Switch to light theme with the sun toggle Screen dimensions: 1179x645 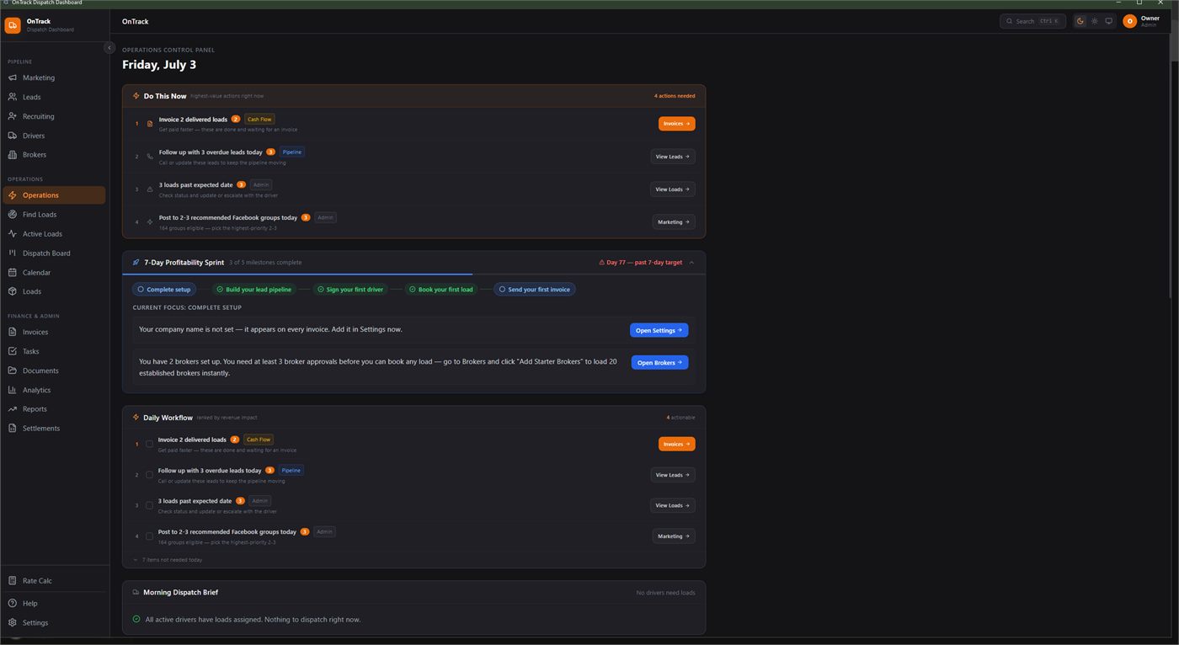(1095, 21)
